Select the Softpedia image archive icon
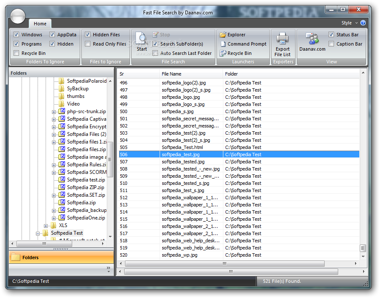 pos(62,157)
